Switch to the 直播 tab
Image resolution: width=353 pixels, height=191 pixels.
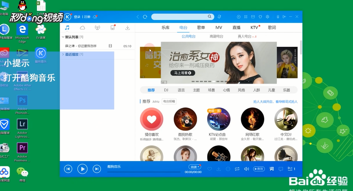tap(236, 28)
